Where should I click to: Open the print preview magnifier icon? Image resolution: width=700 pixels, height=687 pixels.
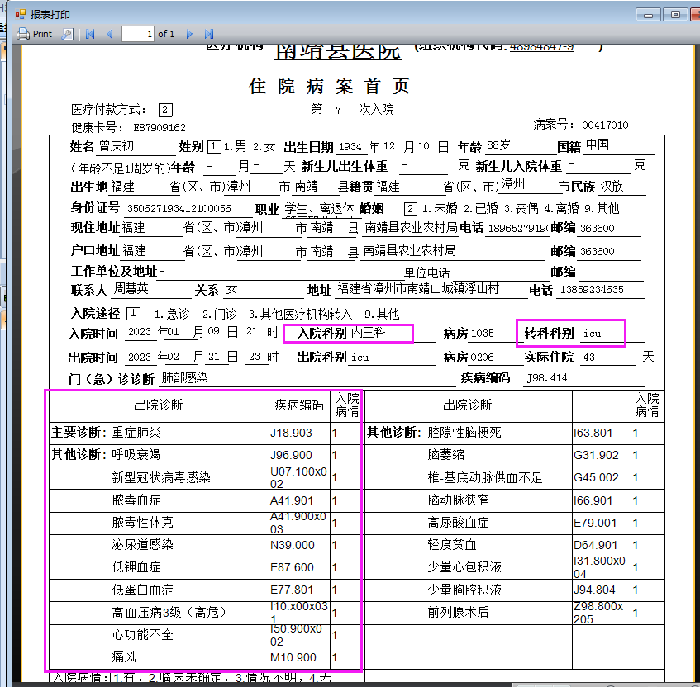click(x=68, y=34)
